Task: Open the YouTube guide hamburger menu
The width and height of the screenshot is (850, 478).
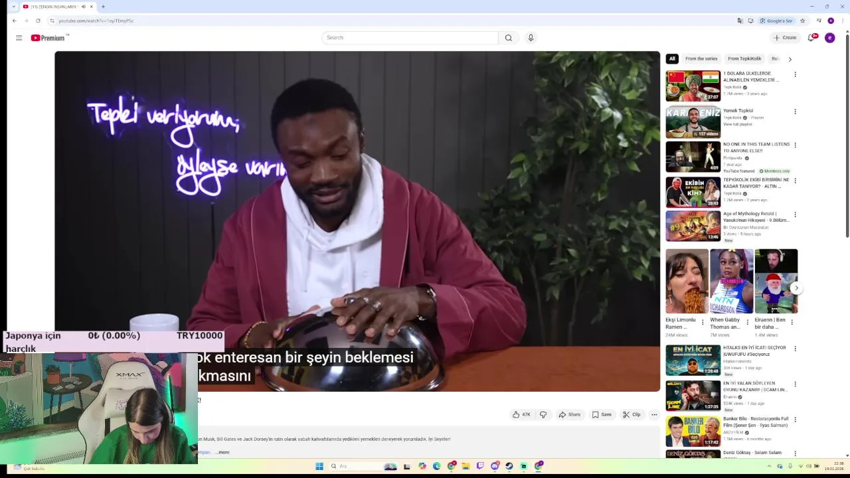Action: 19,38
